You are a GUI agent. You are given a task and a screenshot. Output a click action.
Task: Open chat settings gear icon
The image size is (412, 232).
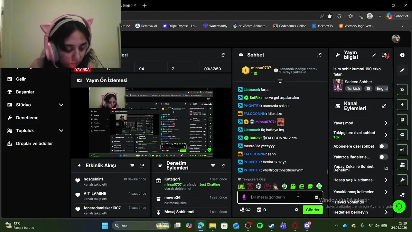[x=296, y=210]
